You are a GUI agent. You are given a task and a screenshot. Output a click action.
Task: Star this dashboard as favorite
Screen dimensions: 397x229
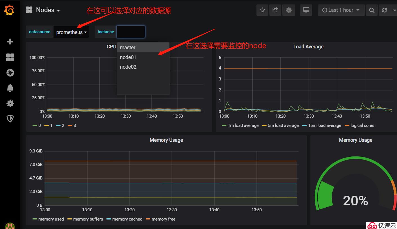(x=262, y=10)
